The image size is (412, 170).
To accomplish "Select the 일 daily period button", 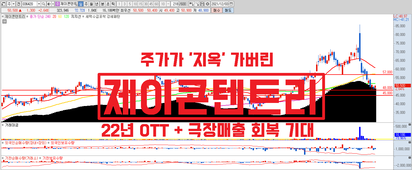I will [x=81, y=4].
